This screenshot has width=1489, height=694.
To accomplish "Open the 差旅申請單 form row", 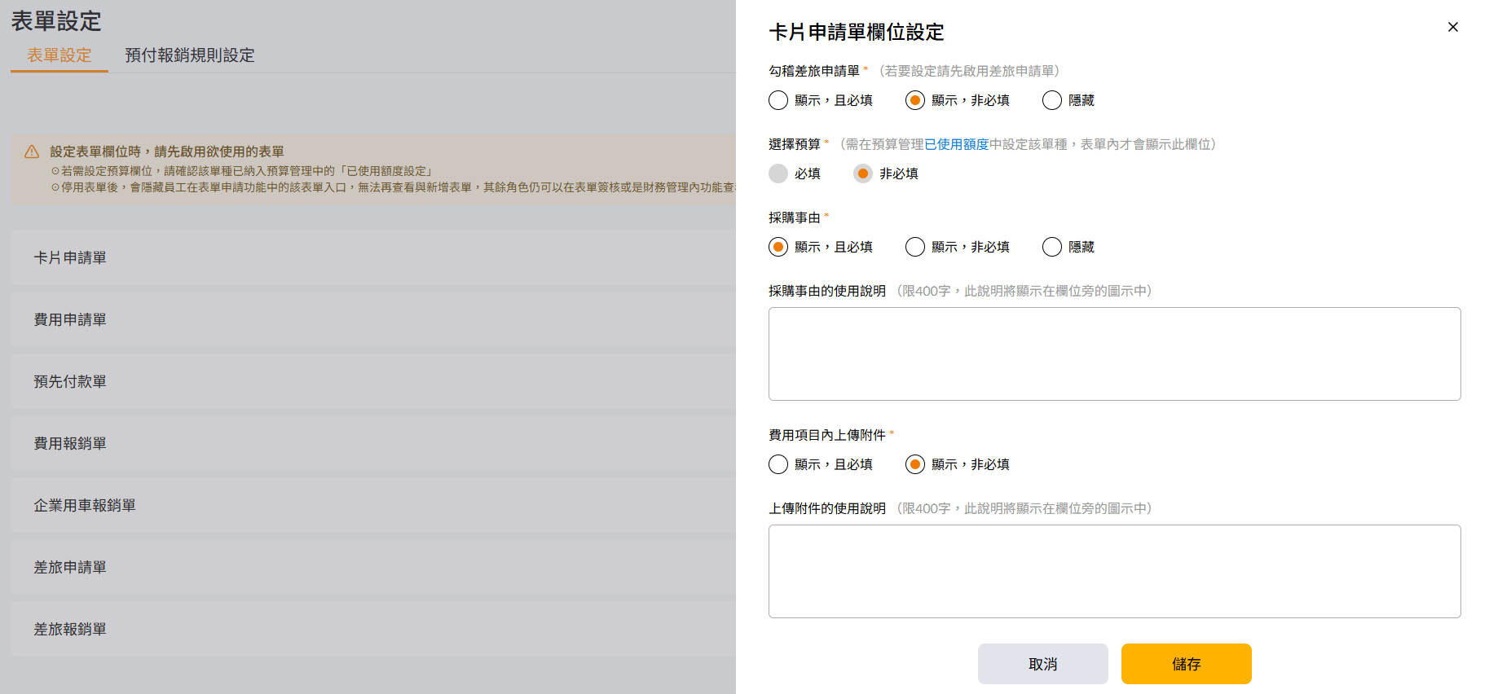I will pos(373,567).
